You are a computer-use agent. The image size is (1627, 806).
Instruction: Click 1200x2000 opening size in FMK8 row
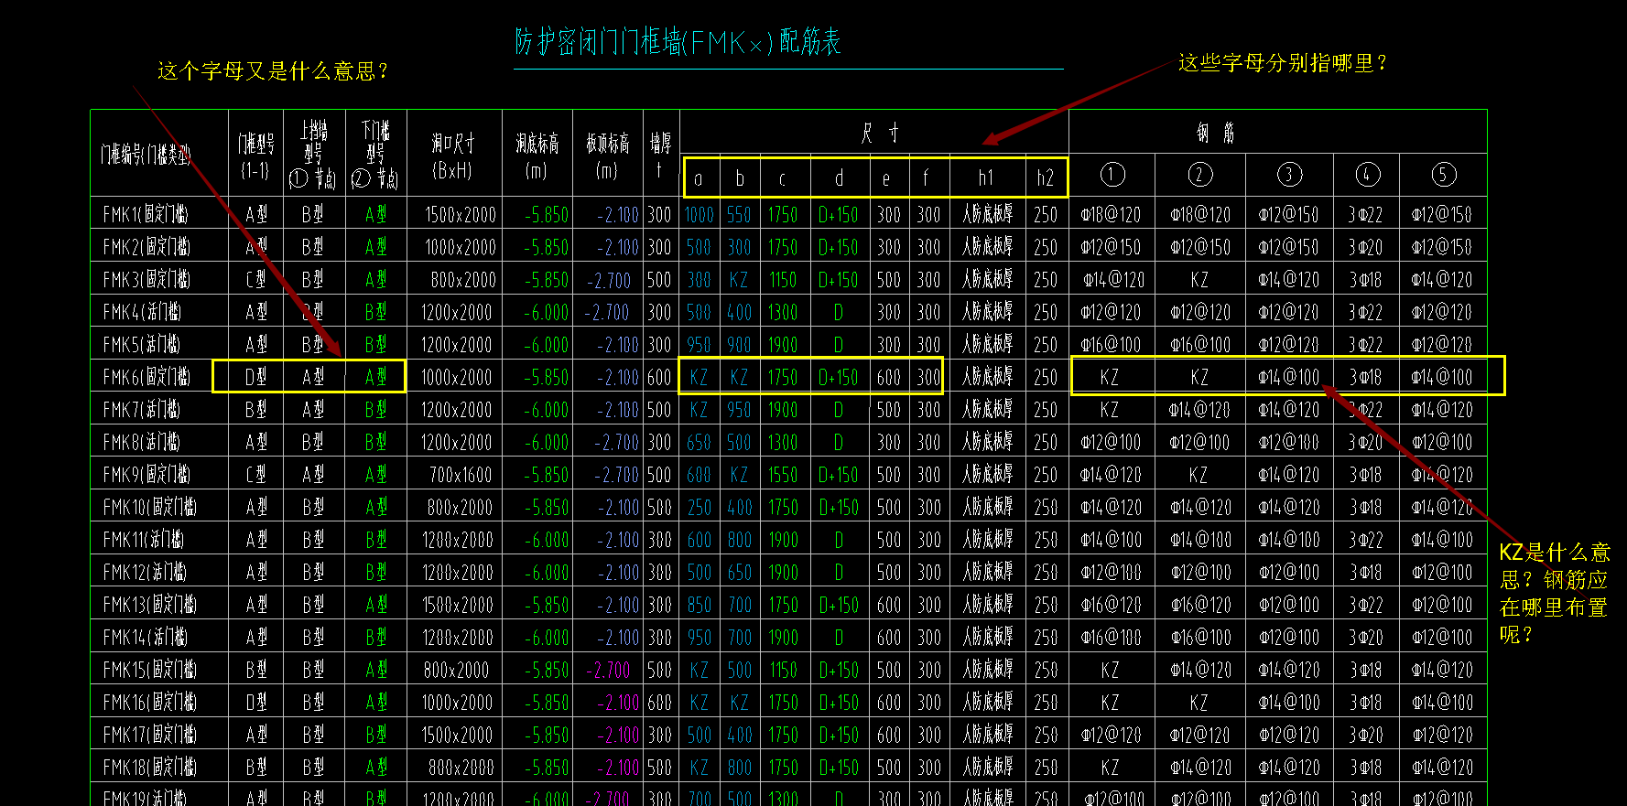tap(459, 443)
